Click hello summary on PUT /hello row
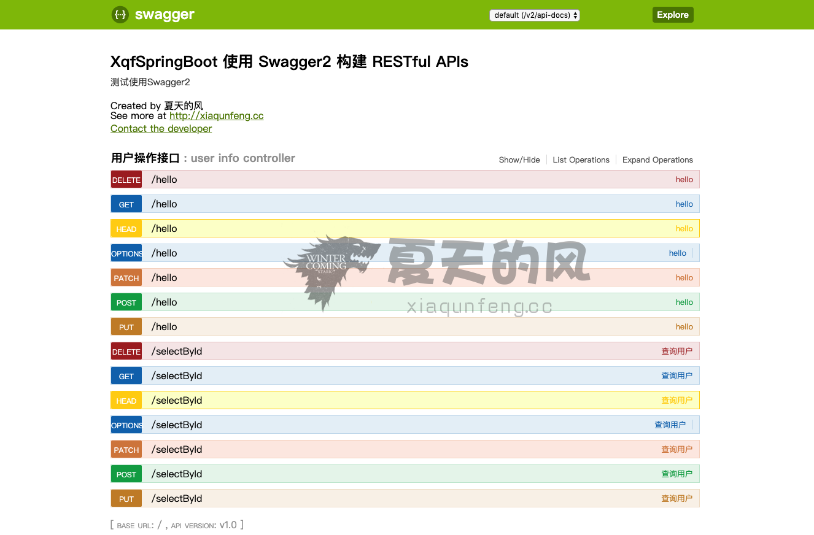The width and height of the screenshot is (814, 535). [684, 327]
